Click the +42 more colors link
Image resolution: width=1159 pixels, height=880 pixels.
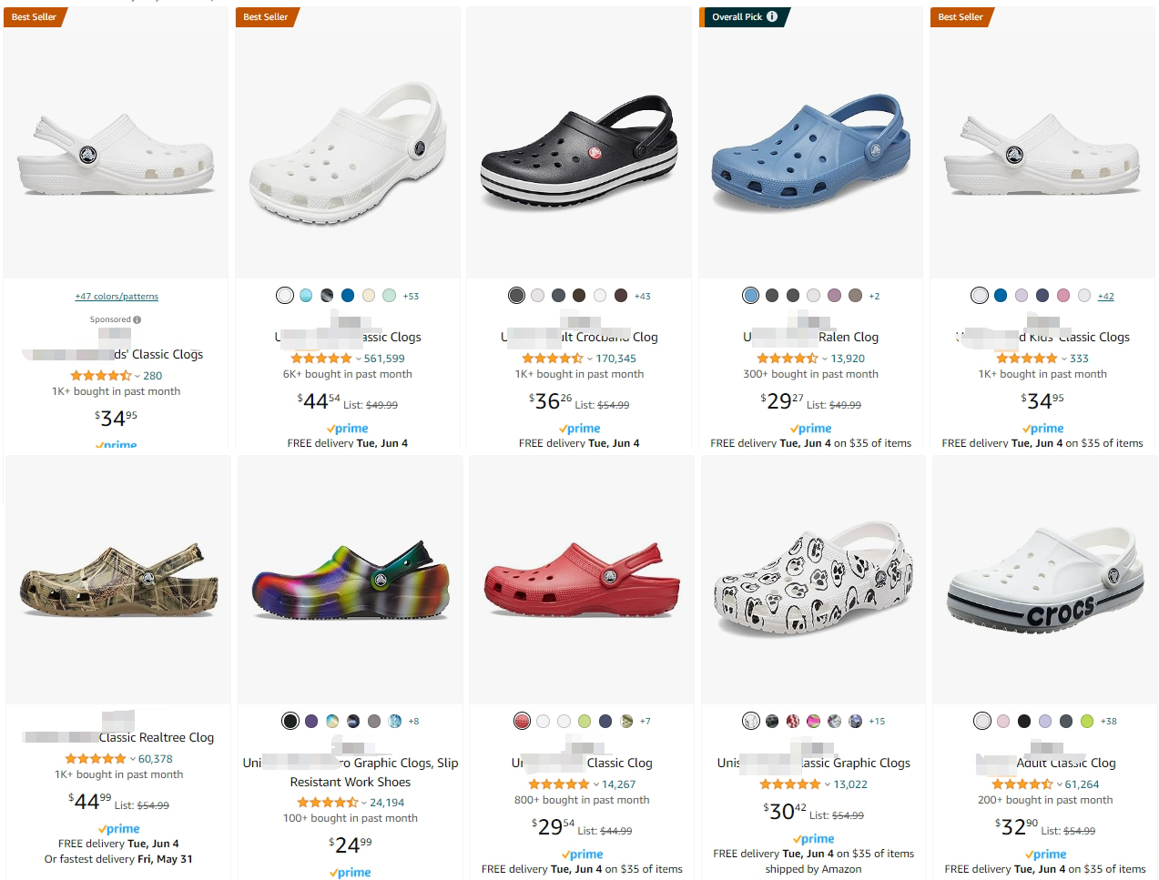pos(1105,297)
